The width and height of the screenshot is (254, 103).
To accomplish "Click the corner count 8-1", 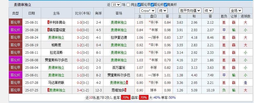I will [99, 52].
